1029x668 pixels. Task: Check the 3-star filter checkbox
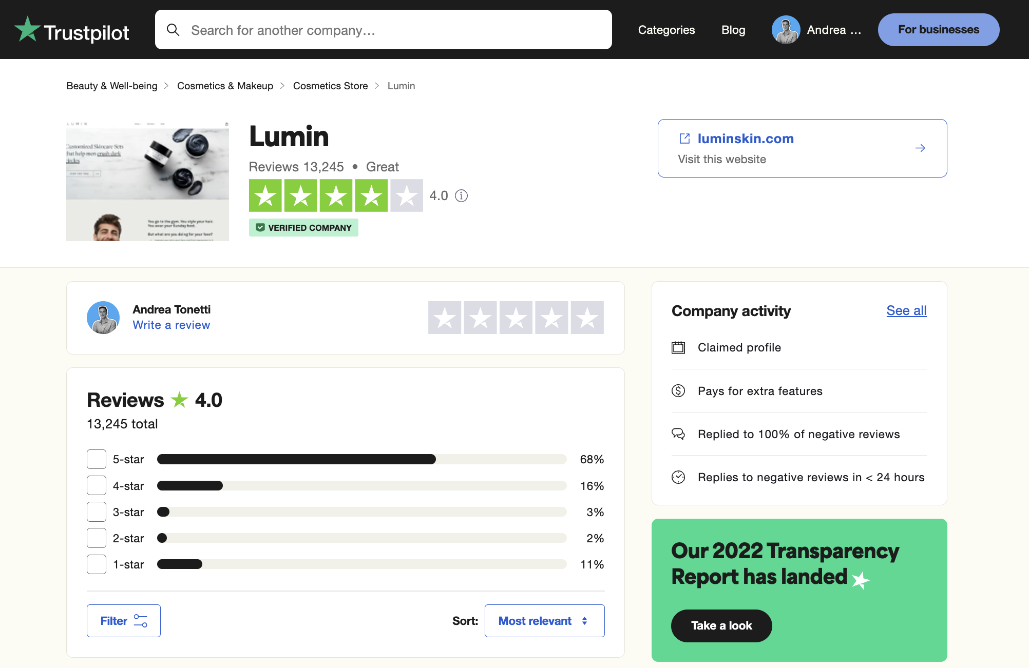97,512
